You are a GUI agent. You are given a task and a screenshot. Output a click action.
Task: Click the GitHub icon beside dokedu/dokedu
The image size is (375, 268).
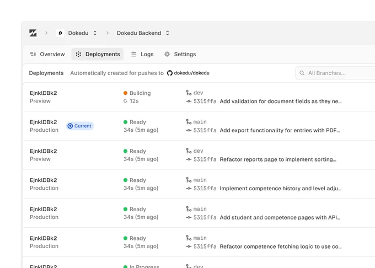170,73
